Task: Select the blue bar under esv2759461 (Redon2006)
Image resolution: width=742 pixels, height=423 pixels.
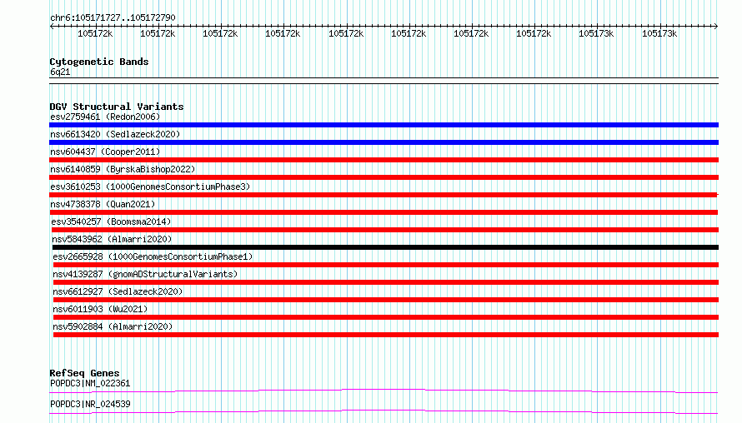Action: (x=384, y=125)
